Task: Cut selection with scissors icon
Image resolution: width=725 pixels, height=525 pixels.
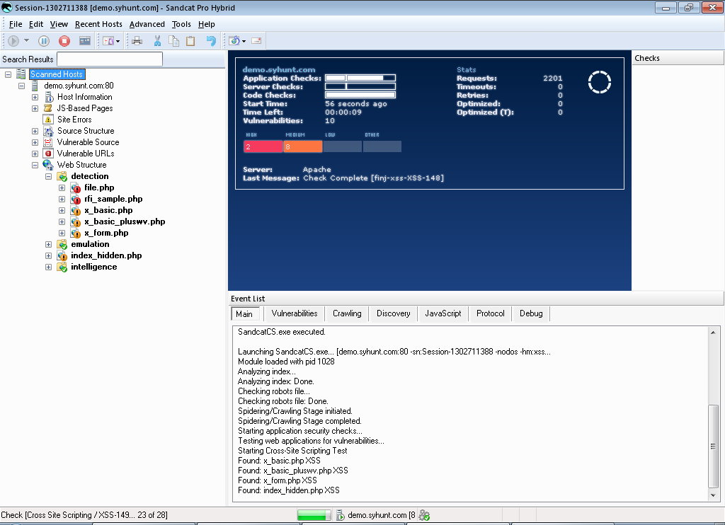Action: (x=157, y=41)
